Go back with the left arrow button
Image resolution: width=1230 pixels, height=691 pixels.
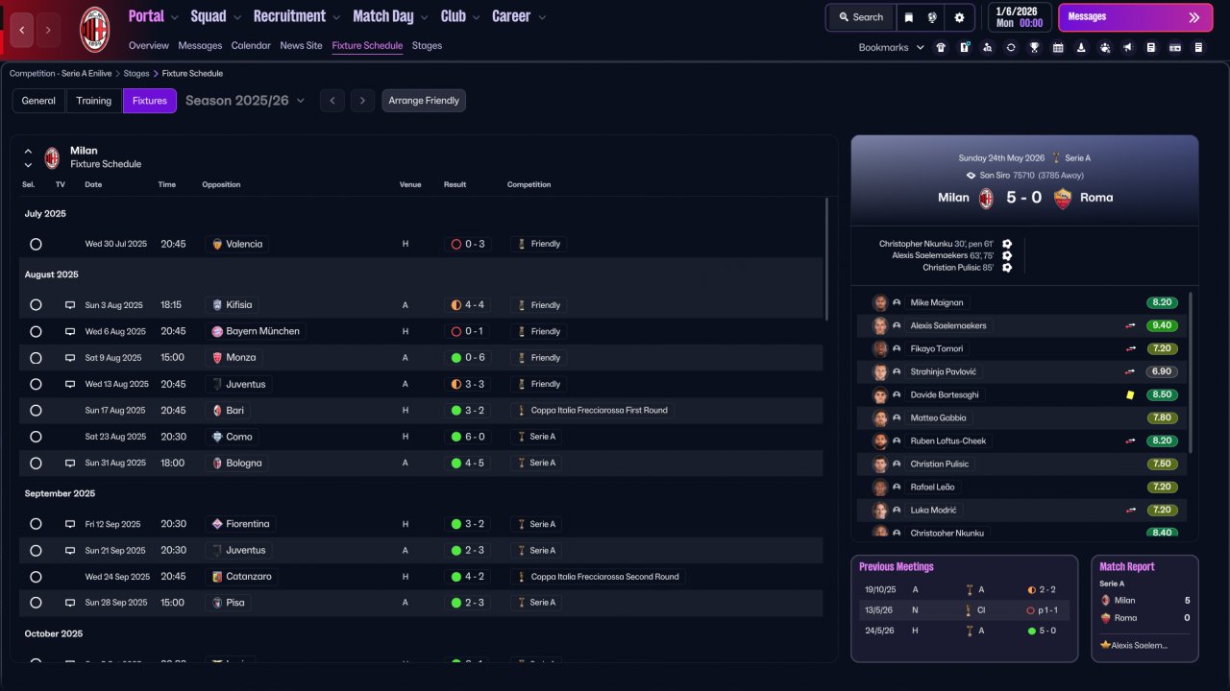pyautogui.click(x=22, y=30)
